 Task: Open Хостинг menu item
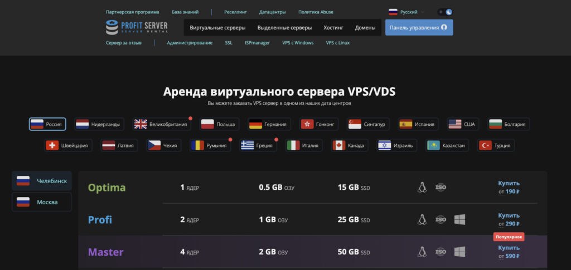click(x=333, y=28)
